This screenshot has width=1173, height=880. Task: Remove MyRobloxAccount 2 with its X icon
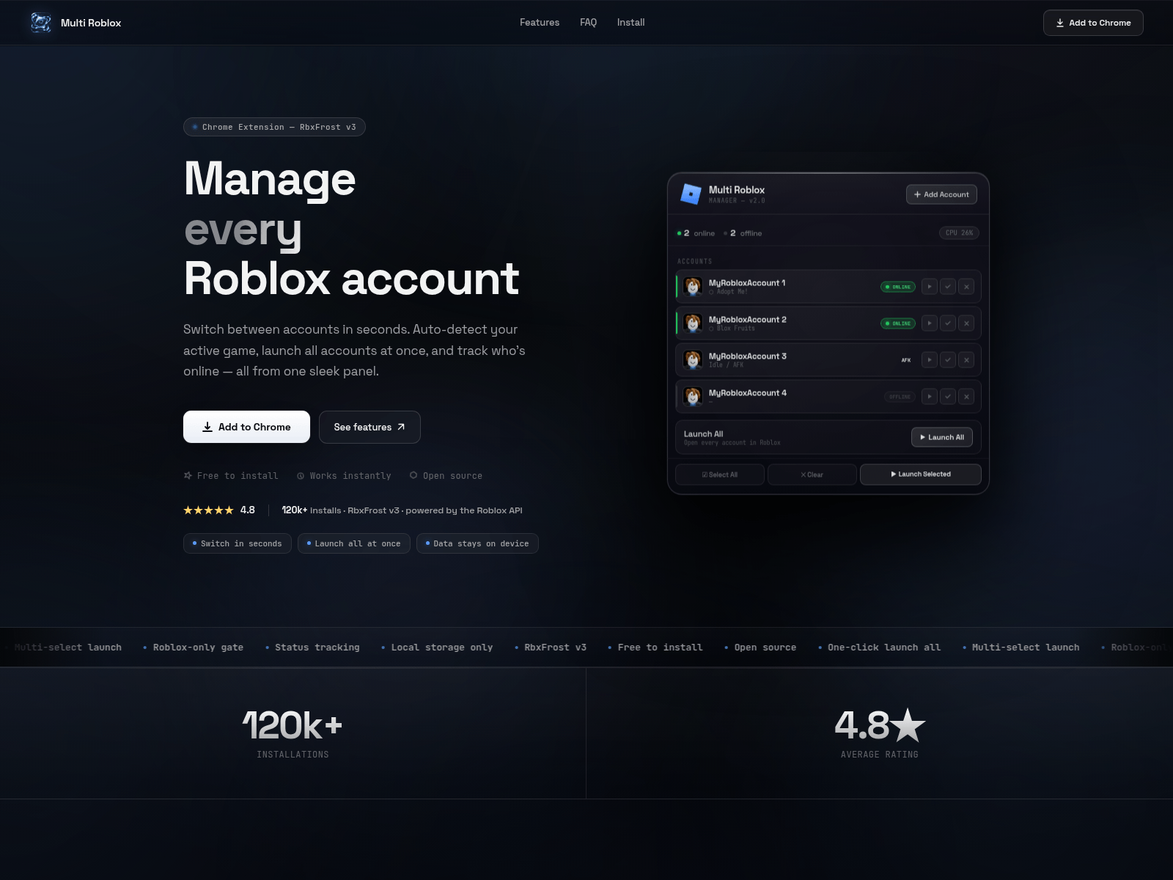coord(966,323)
